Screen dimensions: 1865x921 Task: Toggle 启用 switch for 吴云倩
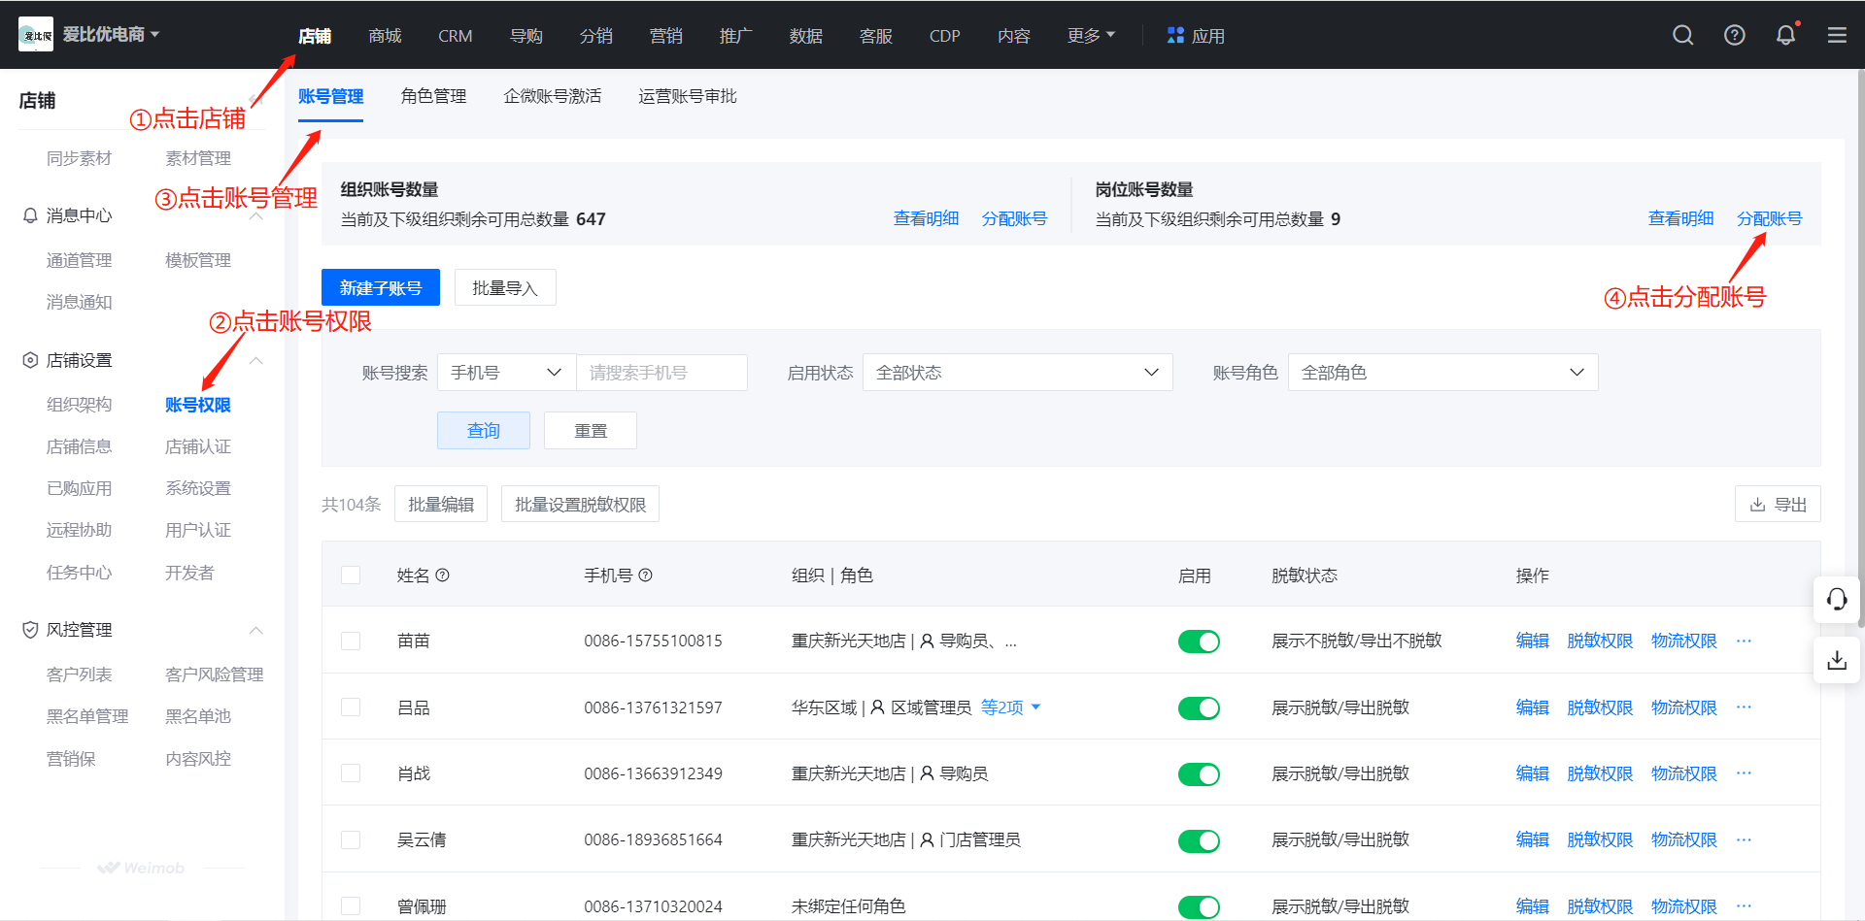coord(1199,840)
